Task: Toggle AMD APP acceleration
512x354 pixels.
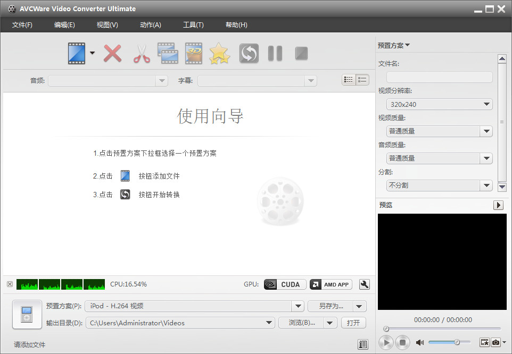Action: point(331,284)
